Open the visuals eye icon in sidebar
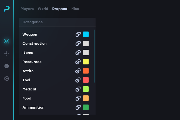This screenshot has height=120, width=180. click(x=7, y=41)
